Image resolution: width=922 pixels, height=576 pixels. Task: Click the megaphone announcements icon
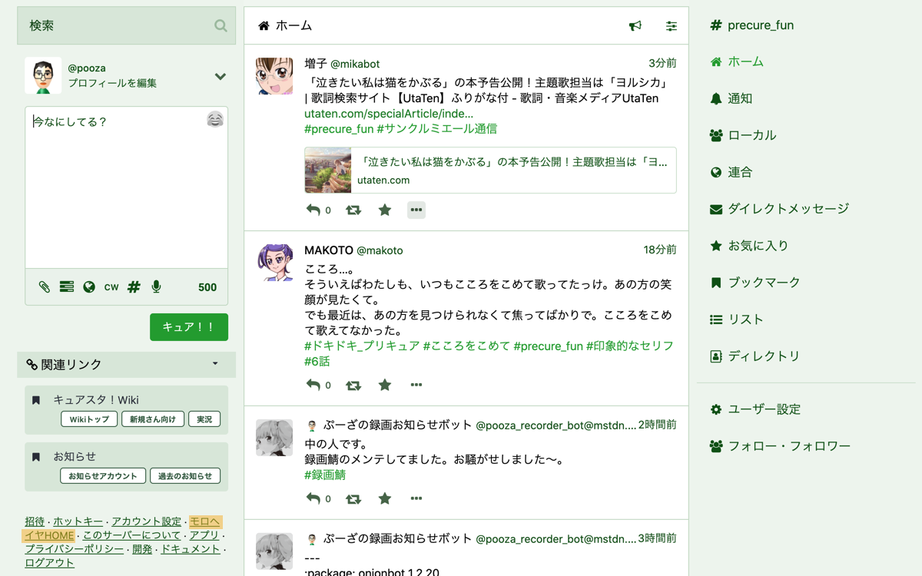pyautogui.click(x=635, y=26)
